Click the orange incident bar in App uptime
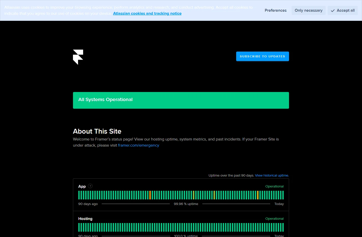Screen dimensions: 362x237 150,195
